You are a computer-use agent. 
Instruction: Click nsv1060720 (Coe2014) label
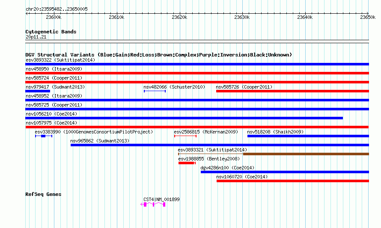click(242, 177)
